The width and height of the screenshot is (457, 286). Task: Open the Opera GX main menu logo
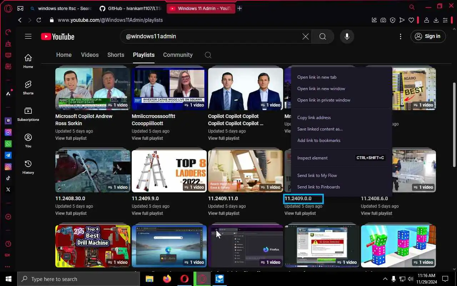8,8
